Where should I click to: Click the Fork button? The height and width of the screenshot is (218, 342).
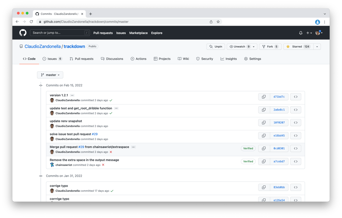pos(270,47)
